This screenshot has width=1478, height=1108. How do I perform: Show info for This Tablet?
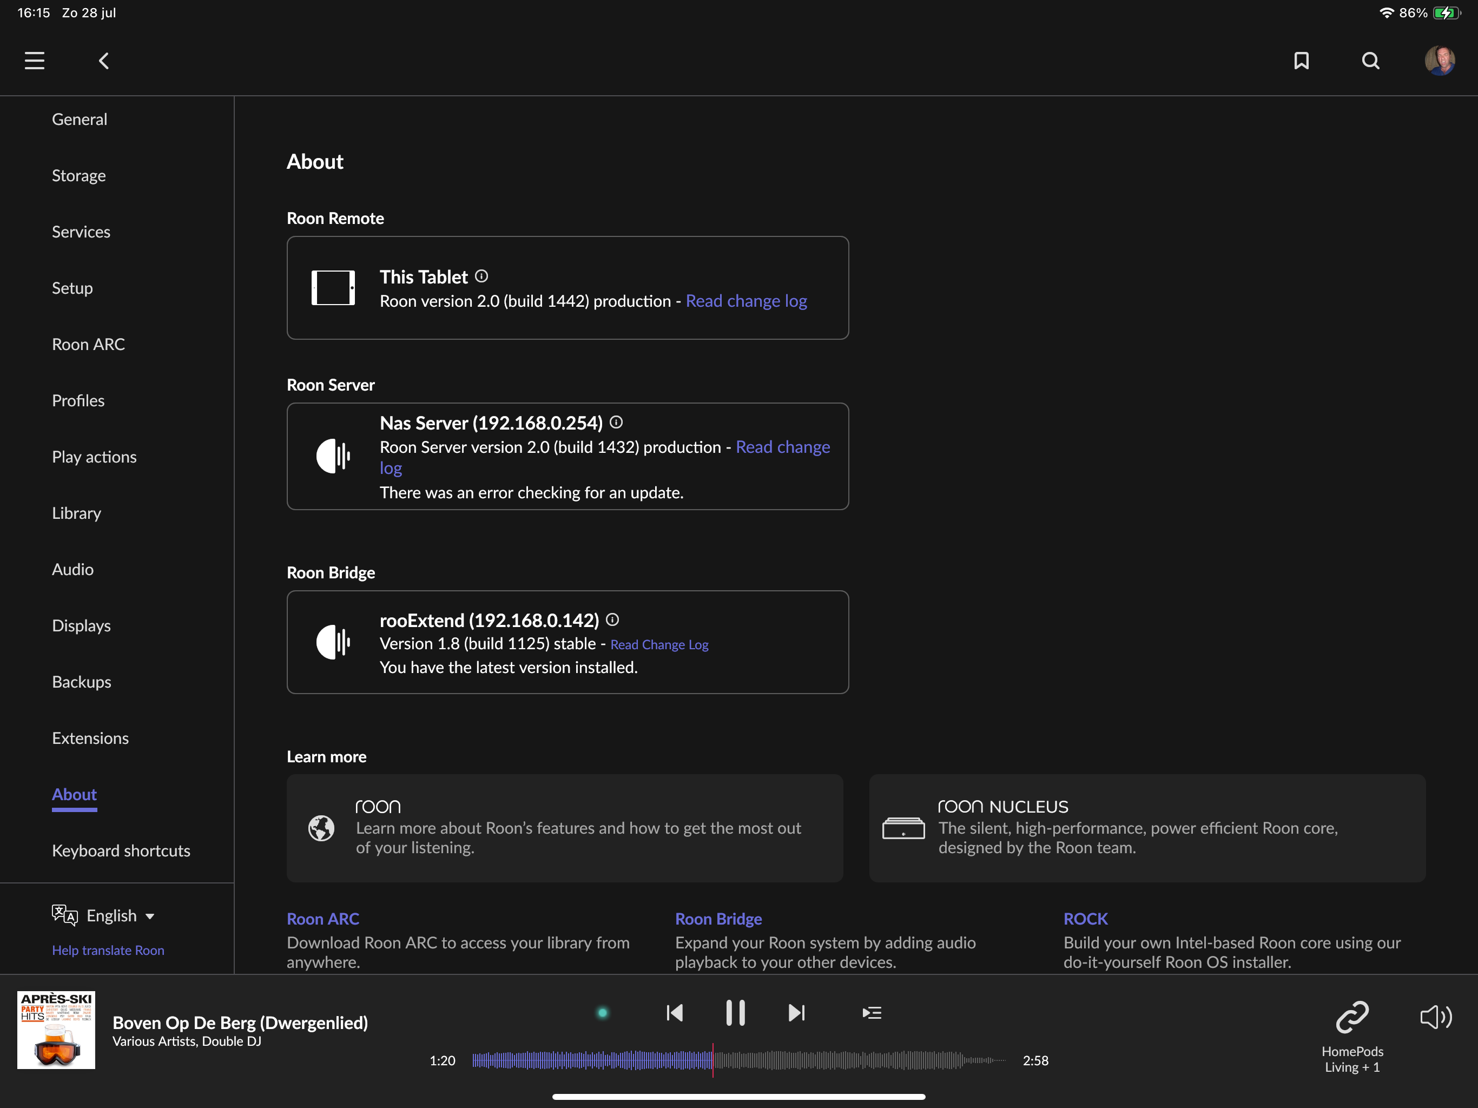point(481,276)
